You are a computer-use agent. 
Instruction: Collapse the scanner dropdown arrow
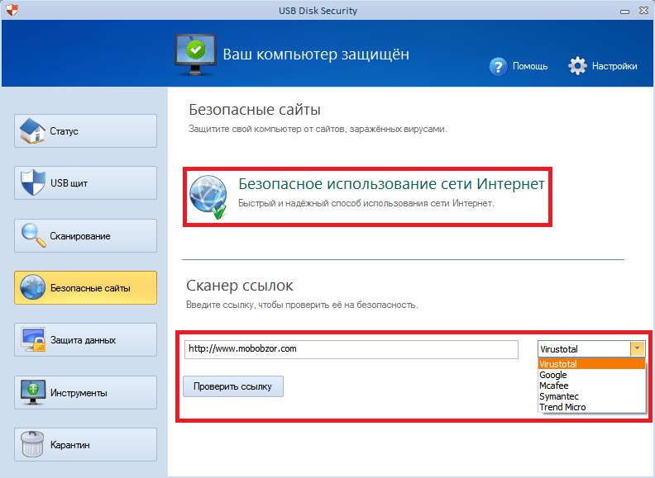637,348
